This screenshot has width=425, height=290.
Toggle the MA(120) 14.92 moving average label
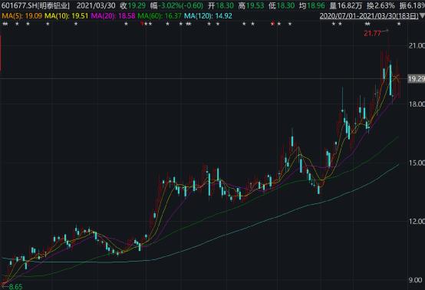208,16
